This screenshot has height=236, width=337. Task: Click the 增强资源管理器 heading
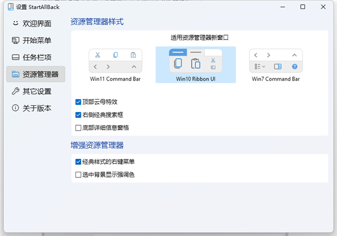tap(97, 145)
